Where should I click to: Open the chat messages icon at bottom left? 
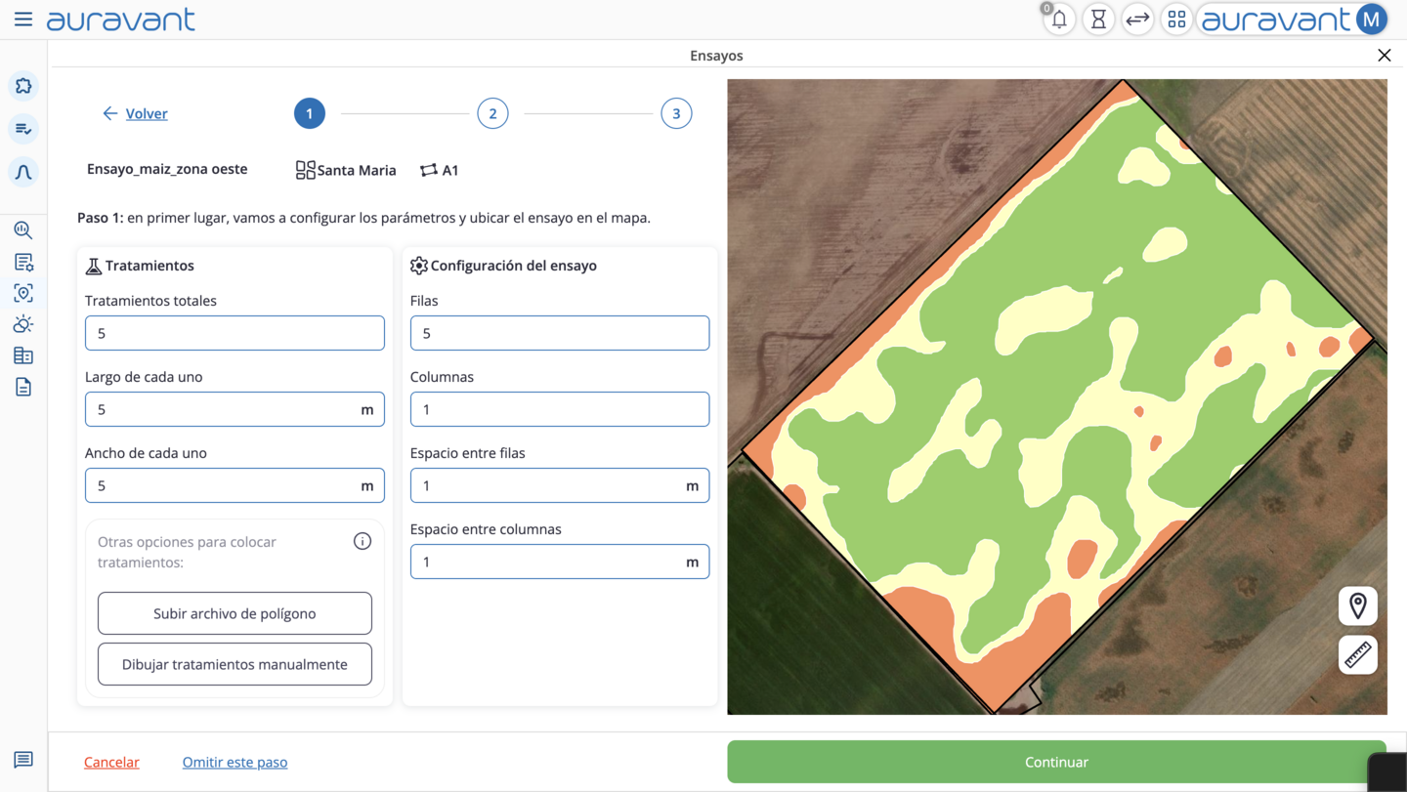(x=23, y=760)
